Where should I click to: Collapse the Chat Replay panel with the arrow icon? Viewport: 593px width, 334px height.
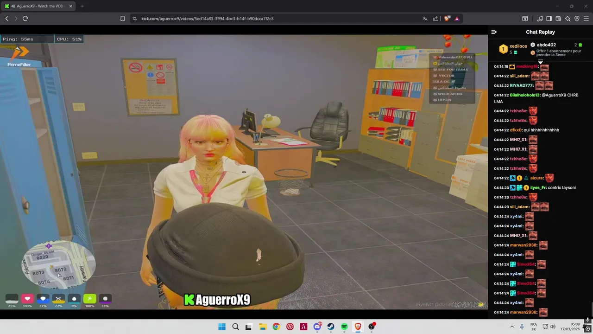pos(494,32)
